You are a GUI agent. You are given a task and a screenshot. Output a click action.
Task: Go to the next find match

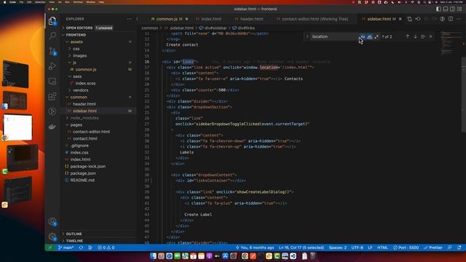tap(415, 36)
